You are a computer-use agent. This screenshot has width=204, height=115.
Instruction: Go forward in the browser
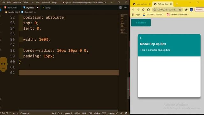click(138, 10)
